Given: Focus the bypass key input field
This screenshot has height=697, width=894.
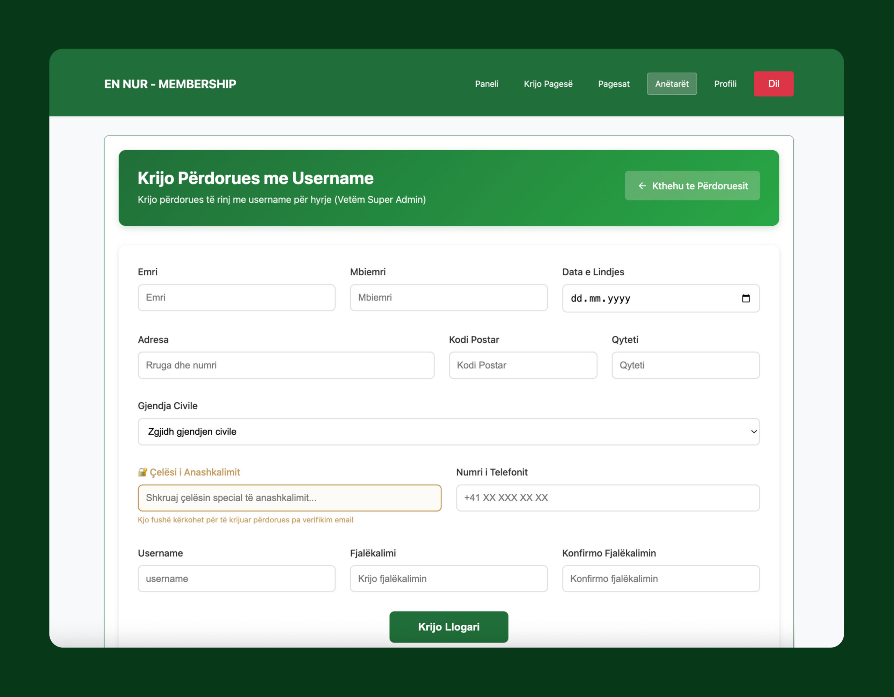Looking at the screenshot, I should (290, 498).
